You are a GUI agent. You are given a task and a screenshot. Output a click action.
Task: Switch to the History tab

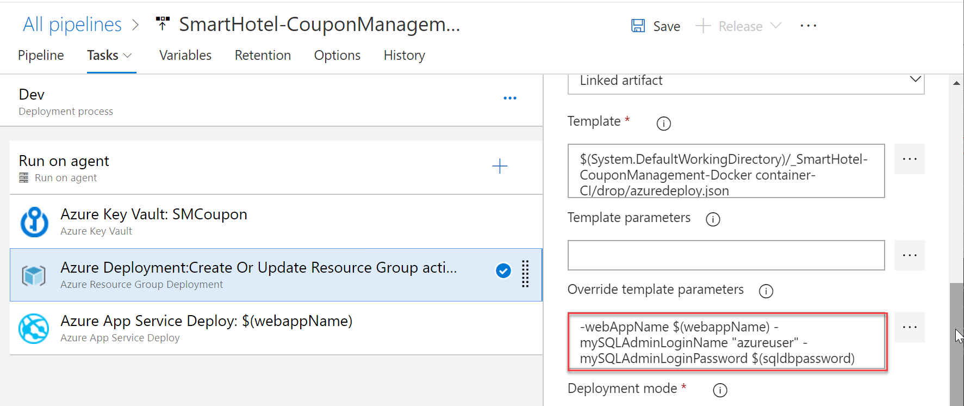coord(404,56)
